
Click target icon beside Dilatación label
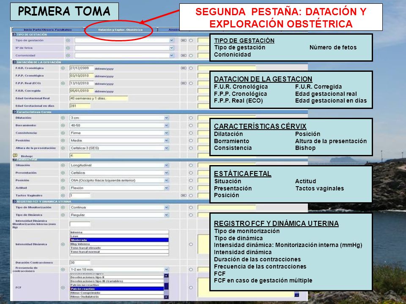pos(63,118)
